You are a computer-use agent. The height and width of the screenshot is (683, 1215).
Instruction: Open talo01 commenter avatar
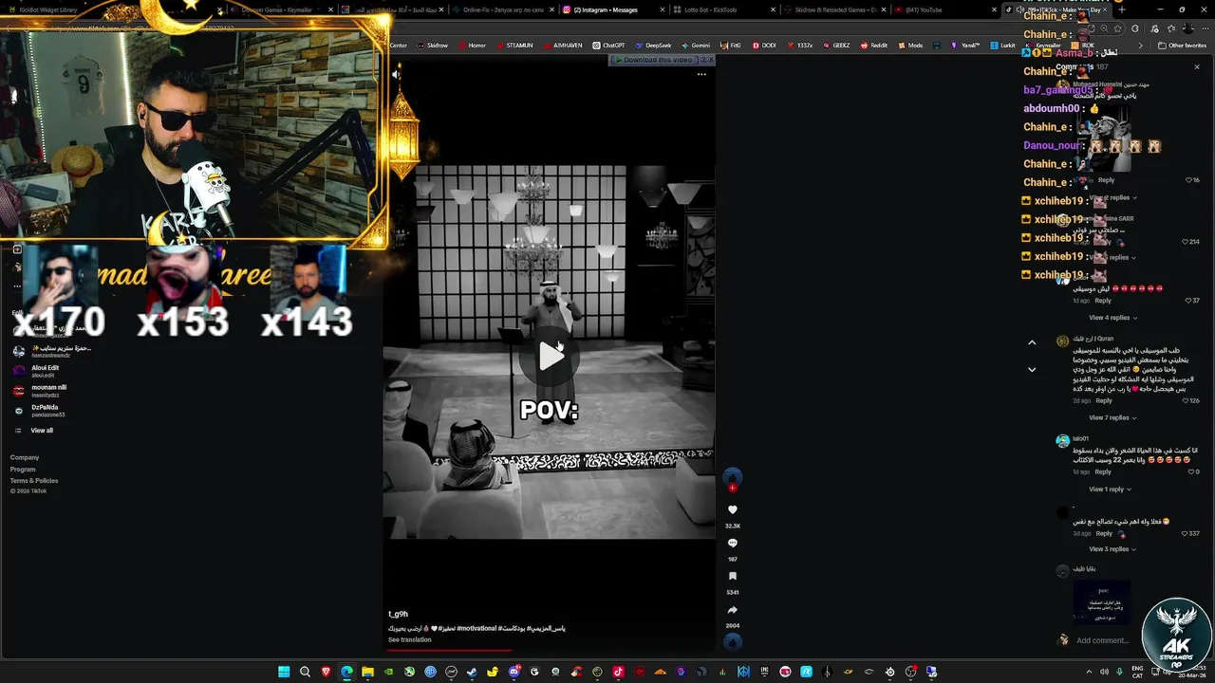tap(1062, 441)
